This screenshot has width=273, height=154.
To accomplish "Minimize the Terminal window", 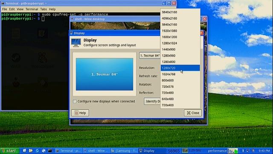I will (164, 3).
